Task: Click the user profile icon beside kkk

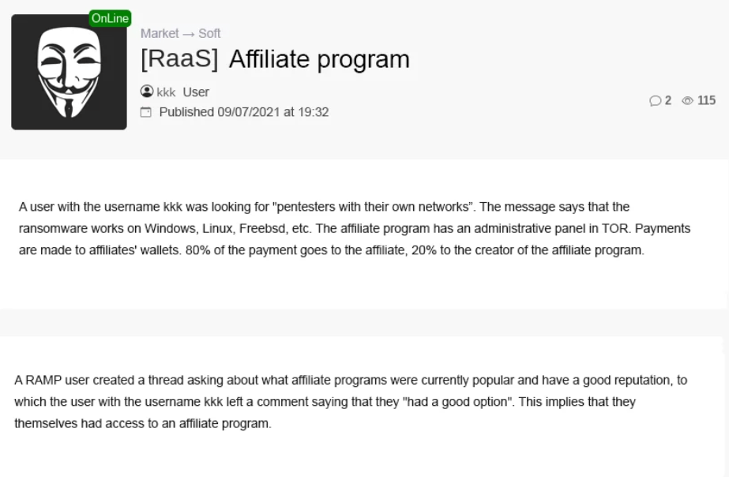Action: (x=147, y=92)
